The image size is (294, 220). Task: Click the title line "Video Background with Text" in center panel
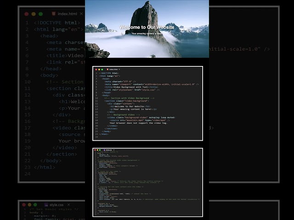pyautogui.click(x=131, y=87)
